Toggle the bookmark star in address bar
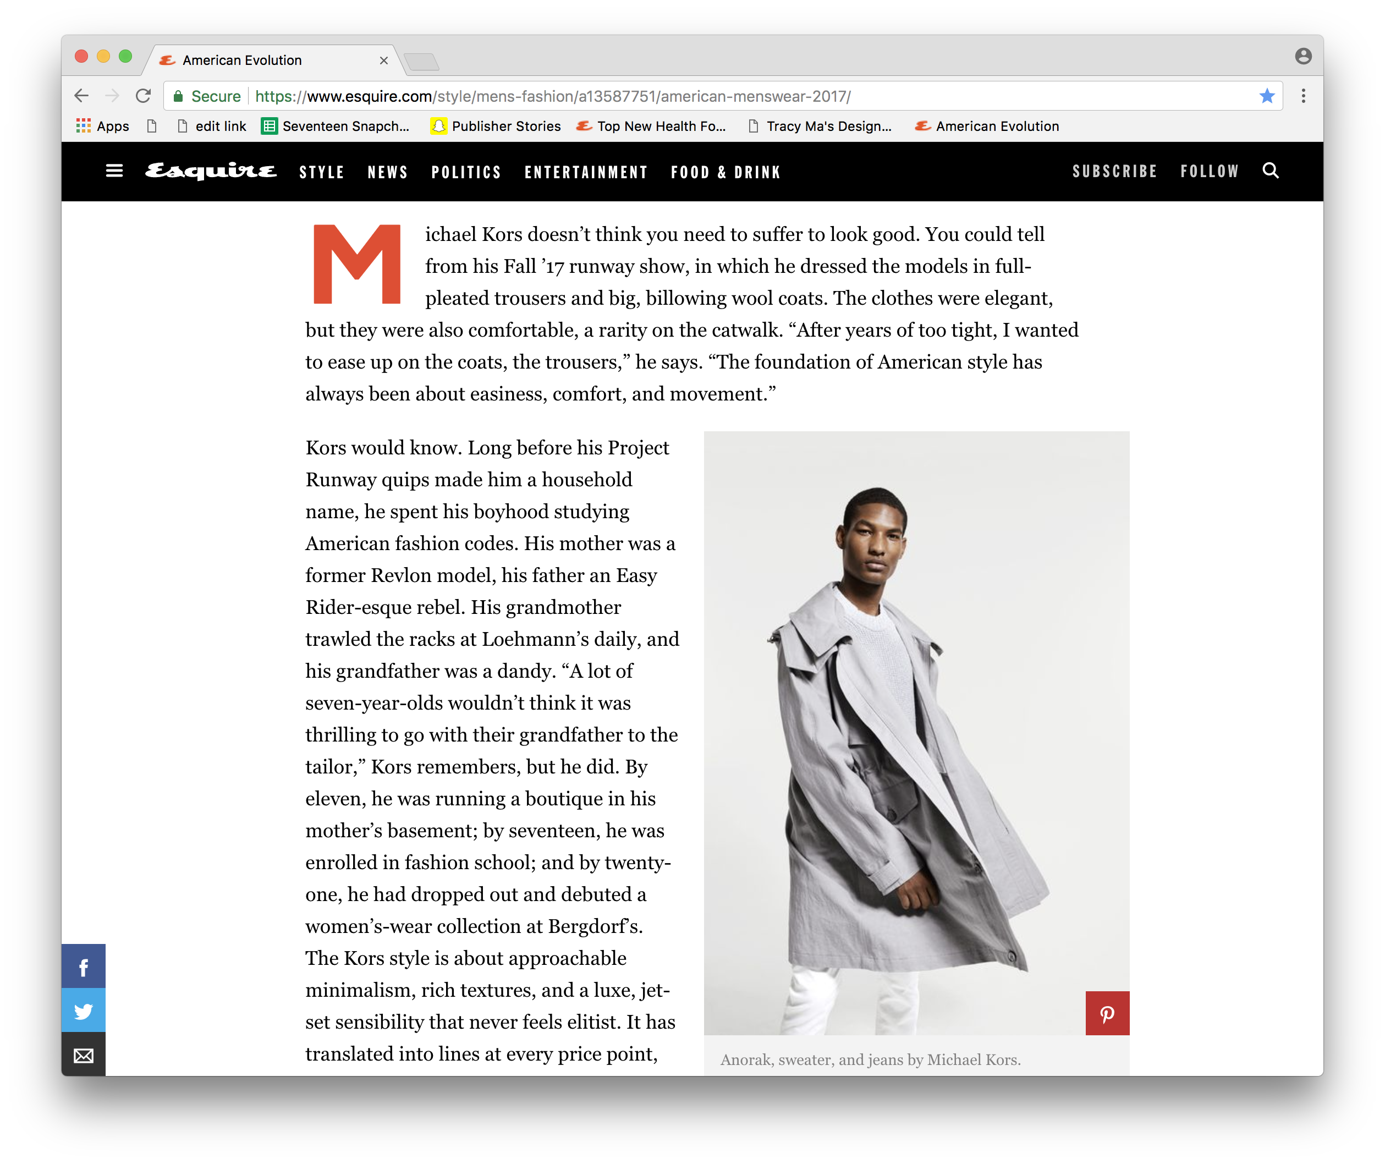The height and width of the screenshot is (1164, 1385). (1266, 96)
